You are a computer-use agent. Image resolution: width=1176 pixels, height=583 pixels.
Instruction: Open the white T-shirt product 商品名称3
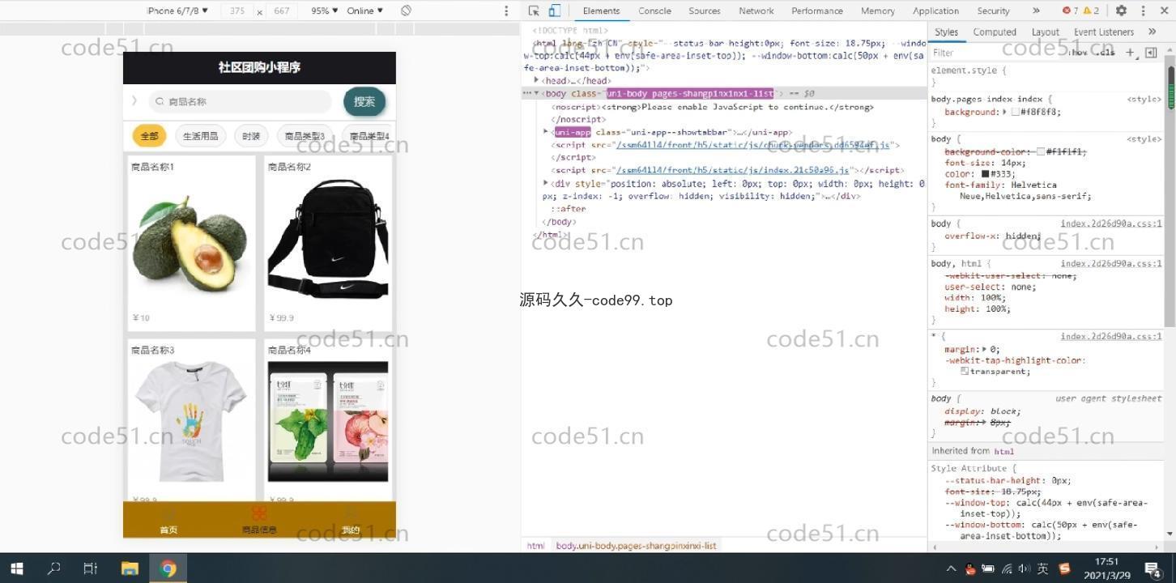(x=191, y=420)
